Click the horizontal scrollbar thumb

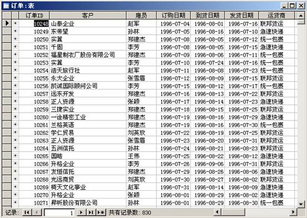click(x=233, y=212)
